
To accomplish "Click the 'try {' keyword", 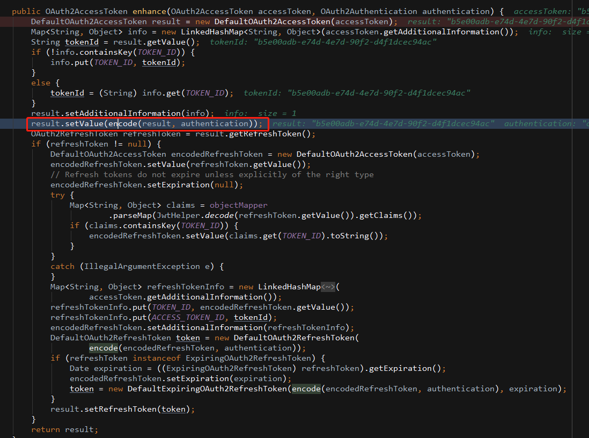I will [62, 194].
